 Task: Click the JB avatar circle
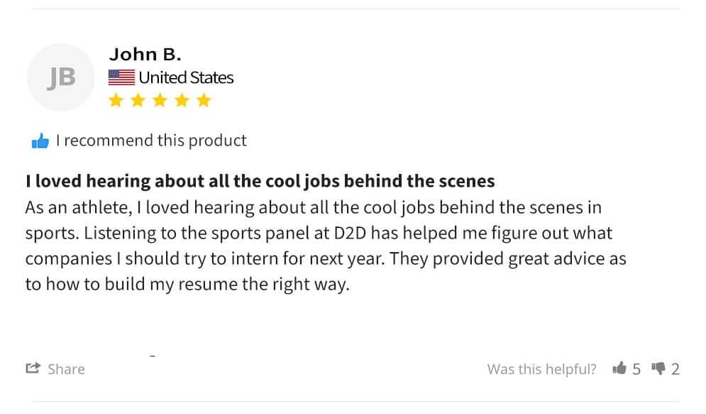click(x=60, y=77)
